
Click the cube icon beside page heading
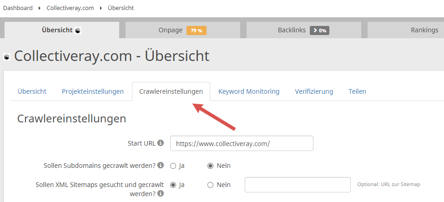coord(7,57)
